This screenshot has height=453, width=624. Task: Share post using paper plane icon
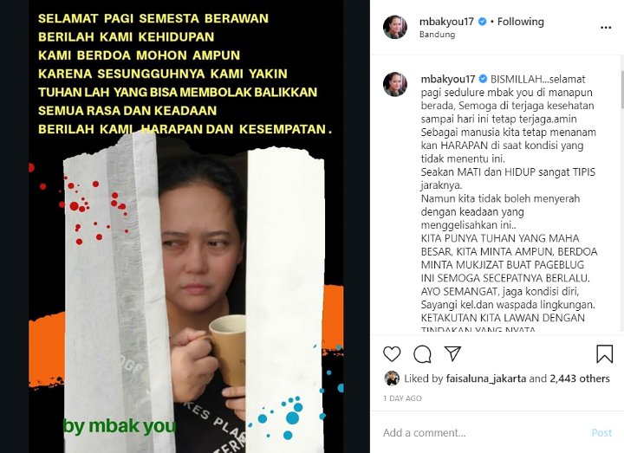[452, 353]
